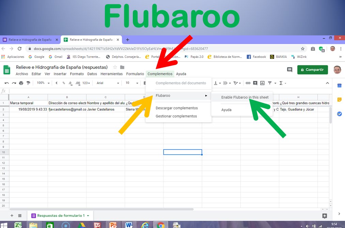Click the insert link icon
The height and width of the screenshot is (228, 345).
pos(248,83)
